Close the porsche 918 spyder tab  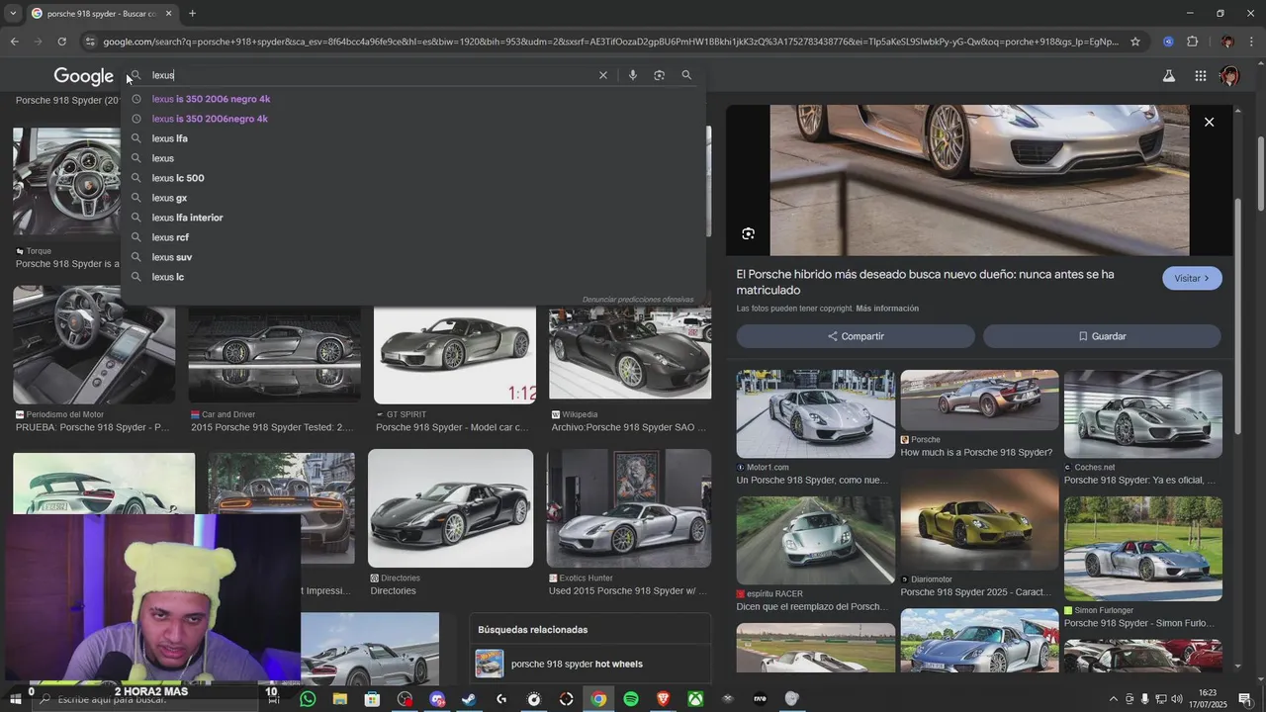(168, 14)
